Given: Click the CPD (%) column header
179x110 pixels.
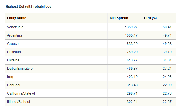Looking at the screenshot, I should click(x=150, y=18).
